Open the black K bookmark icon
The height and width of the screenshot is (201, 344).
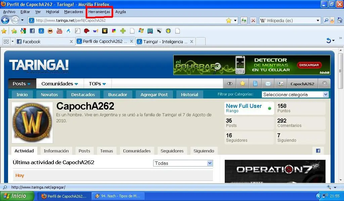(x=105, y=31)
